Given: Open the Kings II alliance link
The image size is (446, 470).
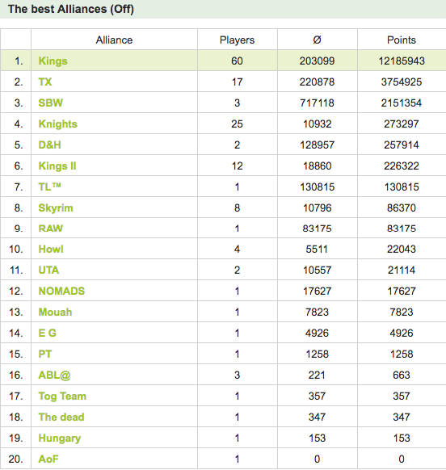Looking at the screenshot, I should click(57, 166).
